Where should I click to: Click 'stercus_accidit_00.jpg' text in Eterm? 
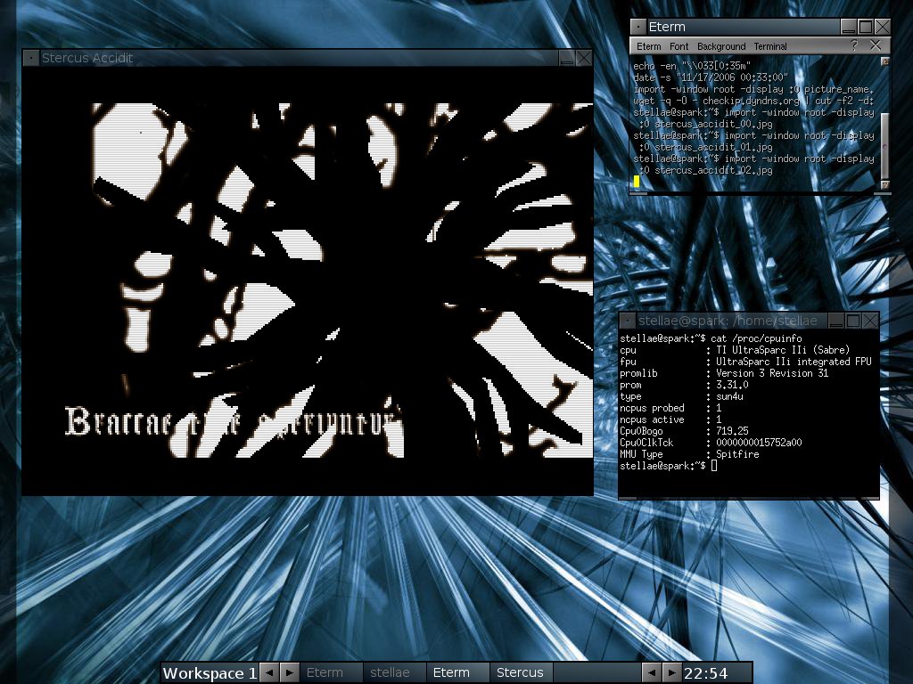[x=713, y=124]
